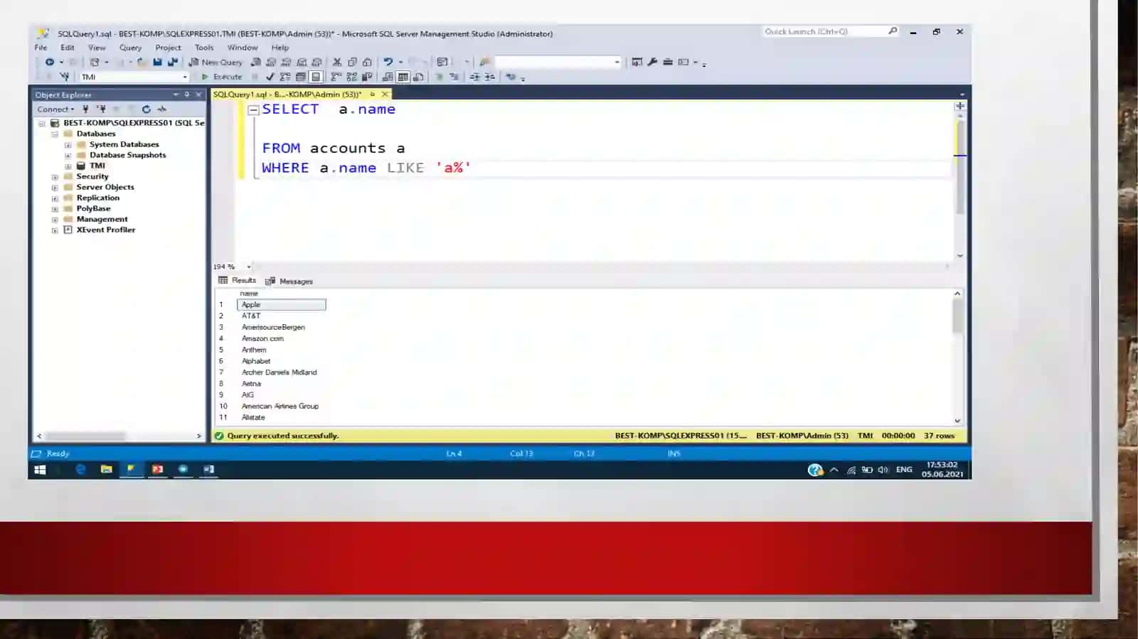Open the Tools menu
The image size is (1138, 639).
(x=204, y=48)
